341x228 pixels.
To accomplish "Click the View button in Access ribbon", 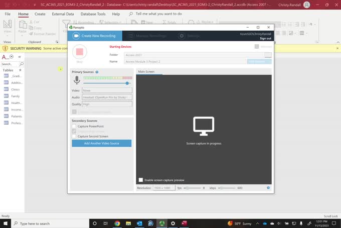I will click(x=8, y=27).
